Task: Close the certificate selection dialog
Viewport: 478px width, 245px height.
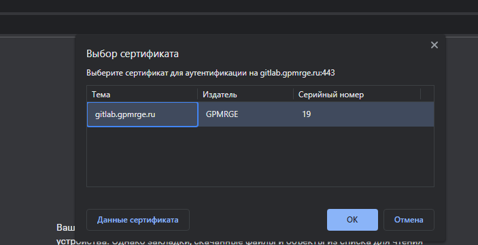Action: (x=434, y=45)
